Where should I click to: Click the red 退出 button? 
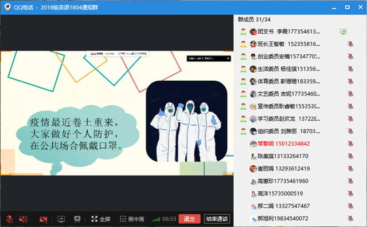click(x=189, y=219)
